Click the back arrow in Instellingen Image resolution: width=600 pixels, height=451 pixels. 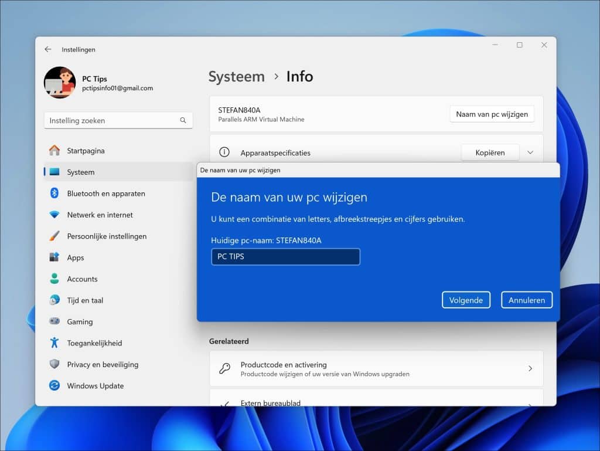coord(48,49)
